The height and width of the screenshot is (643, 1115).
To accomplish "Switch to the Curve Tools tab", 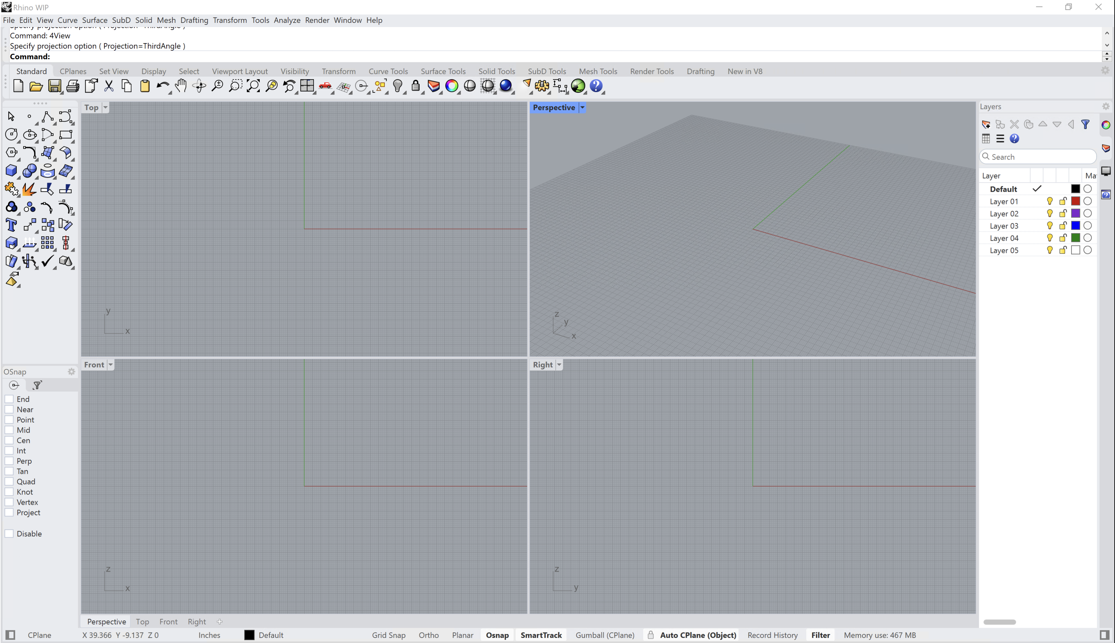I will pyautogui.click(x=388, y=71).
